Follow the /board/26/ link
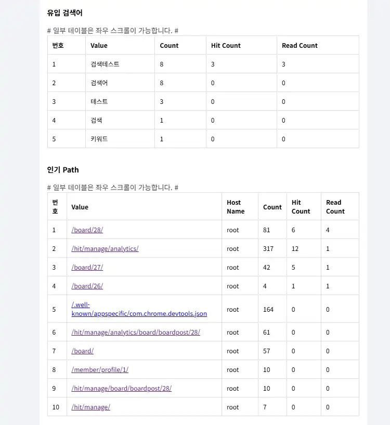The height and width of the screenshot is (425, 390). [x=87, y=286]
